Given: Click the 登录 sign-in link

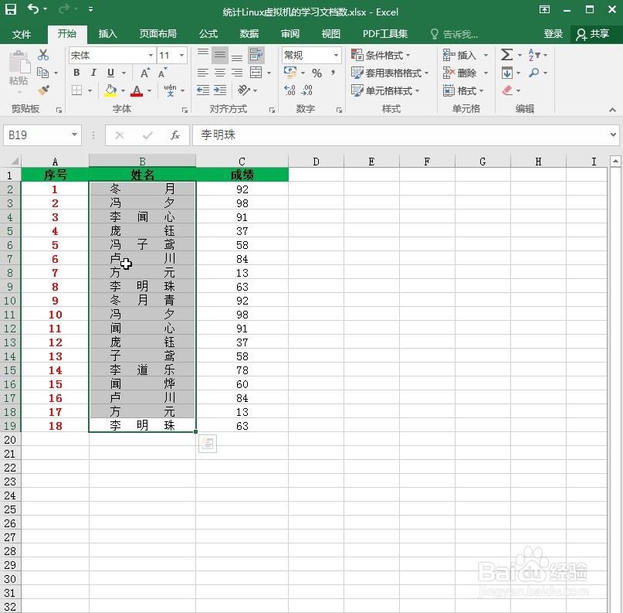Looking at the screenshot, I should 553,34.
